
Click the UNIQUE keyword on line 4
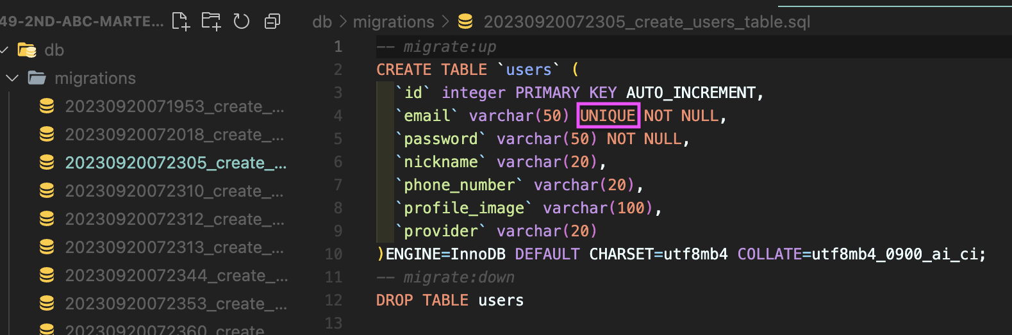[x=608, y=116]
